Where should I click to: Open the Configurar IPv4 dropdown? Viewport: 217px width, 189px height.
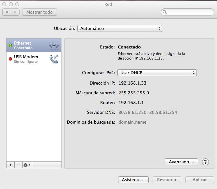point(157,73)
